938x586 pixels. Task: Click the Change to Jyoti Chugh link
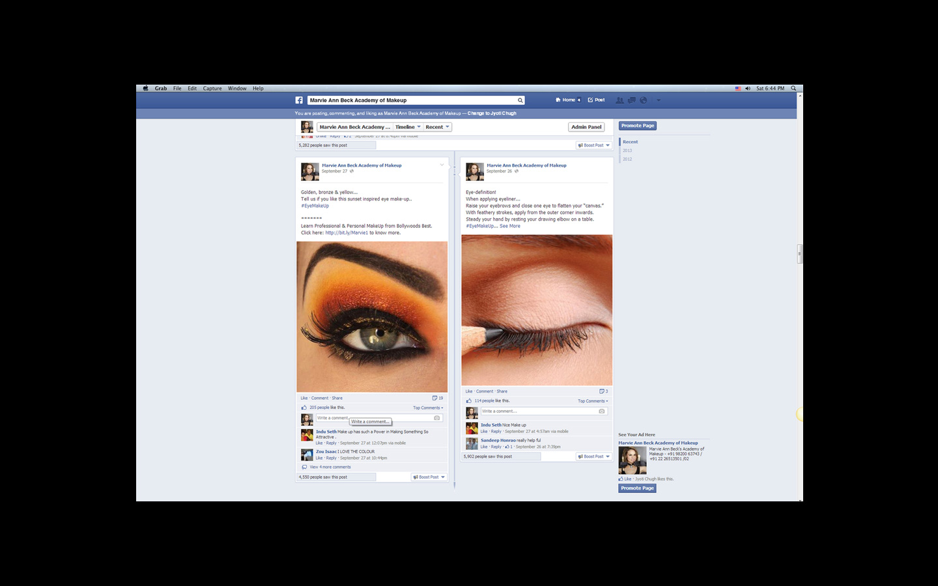[x=492, y=113]
